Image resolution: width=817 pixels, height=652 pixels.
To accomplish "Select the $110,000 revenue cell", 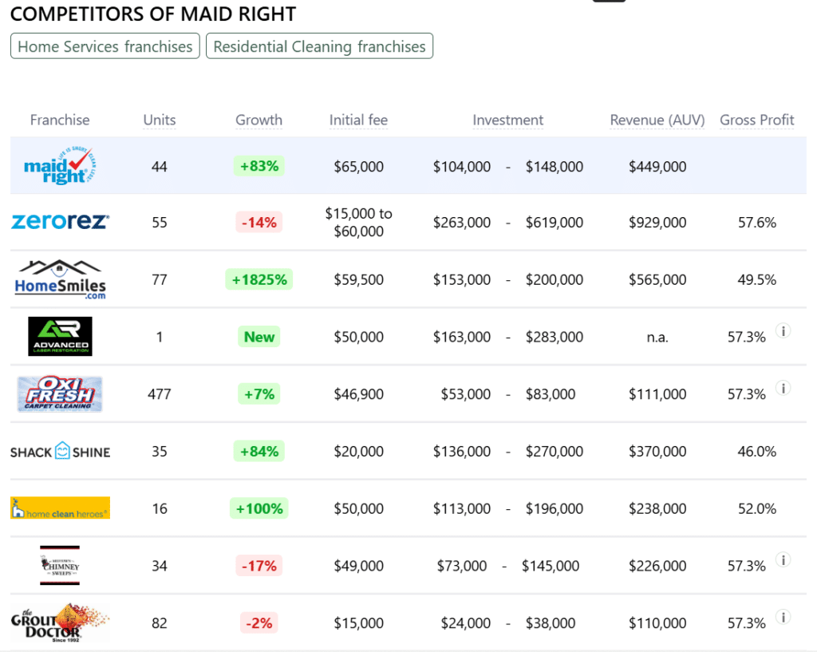I will 657,623.
